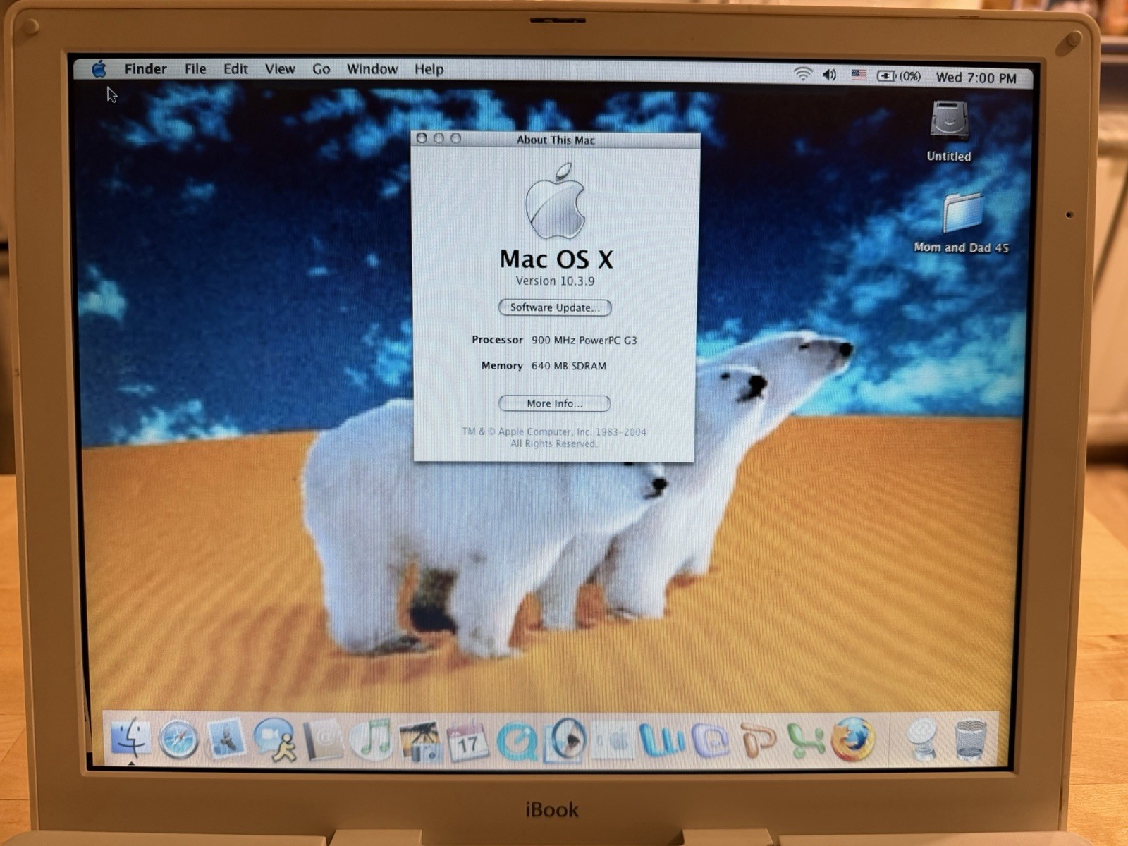Open Address Book in the Dock

click(323, 741)
